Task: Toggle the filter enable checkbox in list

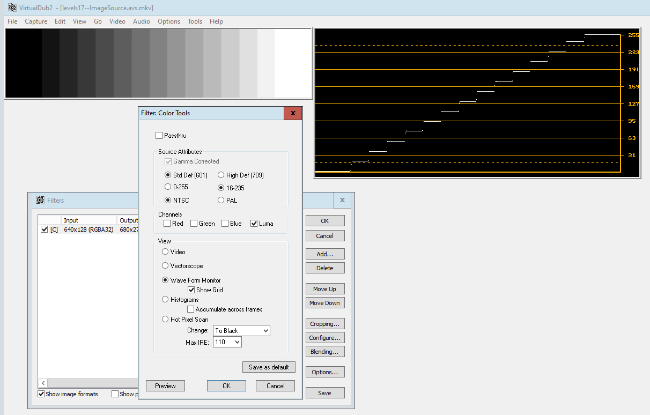Action: click(x=45, y=229)
